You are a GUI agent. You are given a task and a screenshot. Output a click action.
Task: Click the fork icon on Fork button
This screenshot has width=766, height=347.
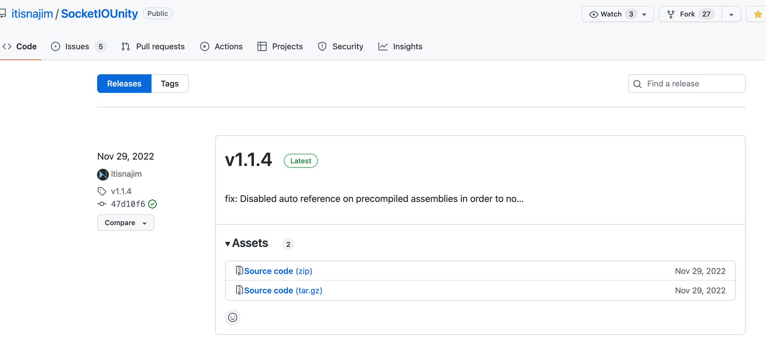(x=671, y=15)
